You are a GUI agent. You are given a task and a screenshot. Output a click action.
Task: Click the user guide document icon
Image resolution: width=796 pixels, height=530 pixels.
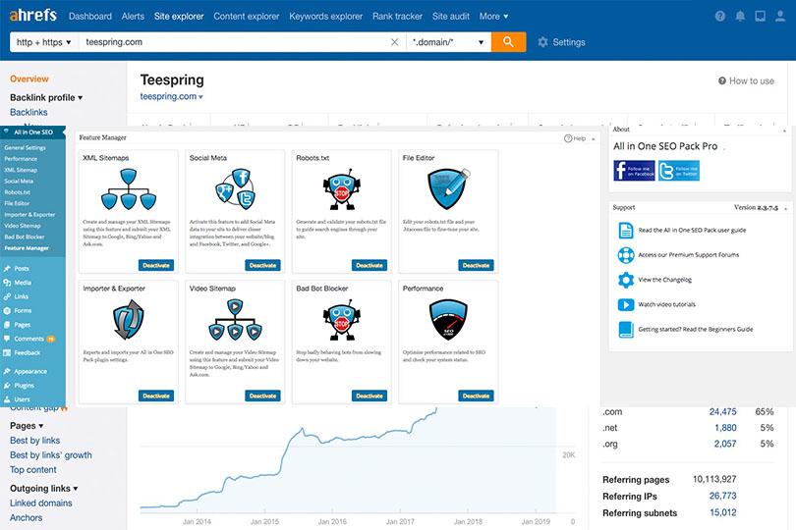click(x=625, y=231)
